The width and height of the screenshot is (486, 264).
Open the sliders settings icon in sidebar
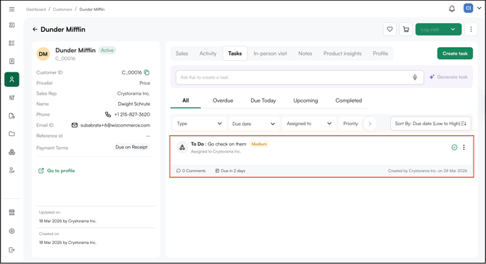pyautogui.click(x=12, y=98)
